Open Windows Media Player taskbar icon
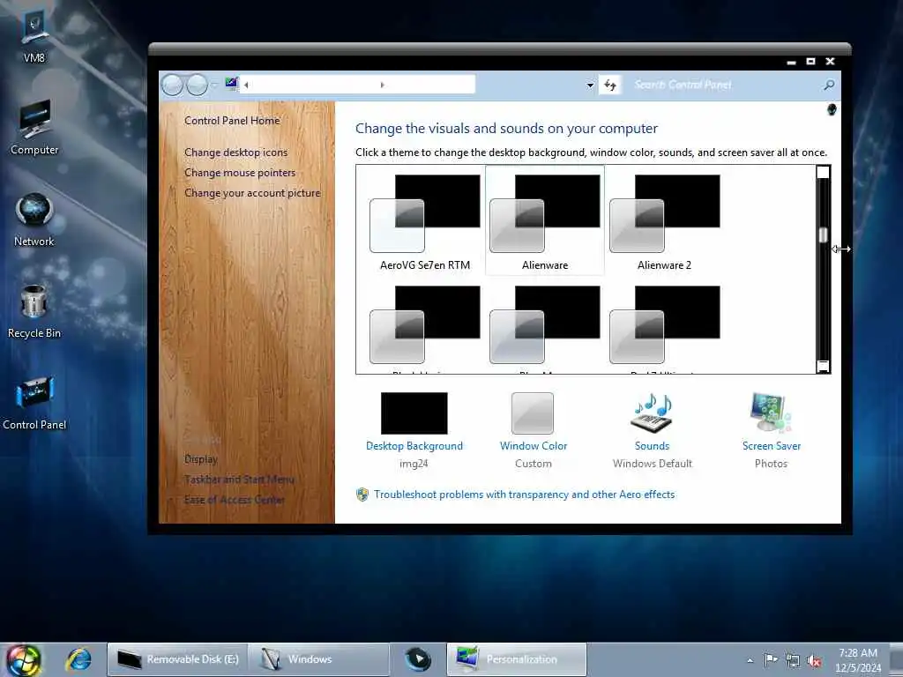903x677 pixels. pyautogui.click(x=417, y=659)
